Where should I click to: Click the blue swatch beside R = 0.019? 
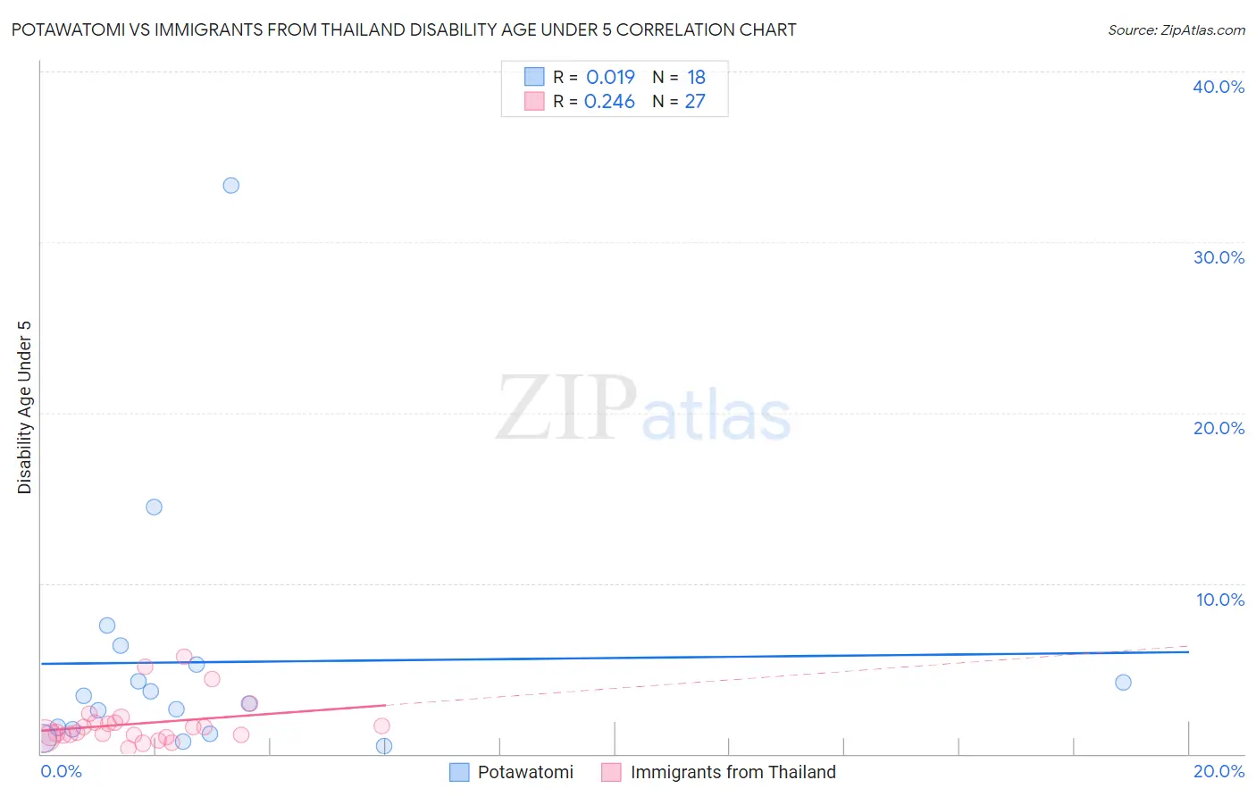point(534,77)
